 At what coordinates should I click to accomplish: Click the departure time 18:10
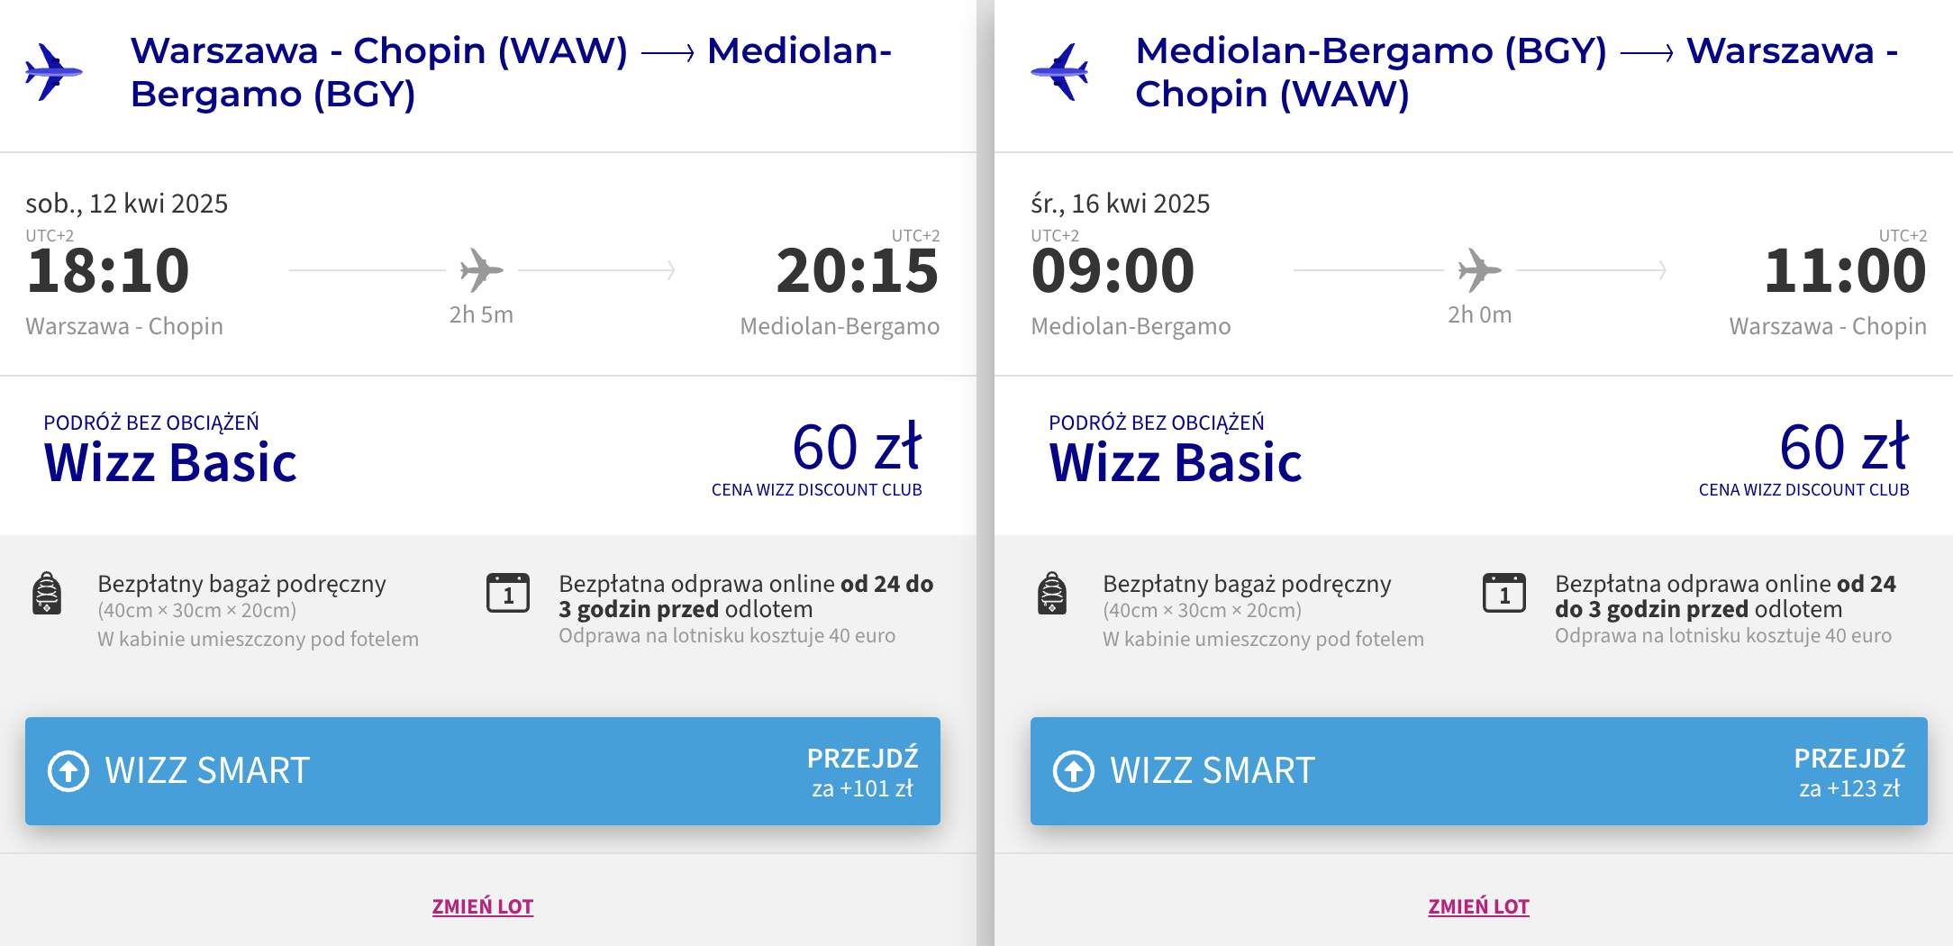tap(108, 270)
